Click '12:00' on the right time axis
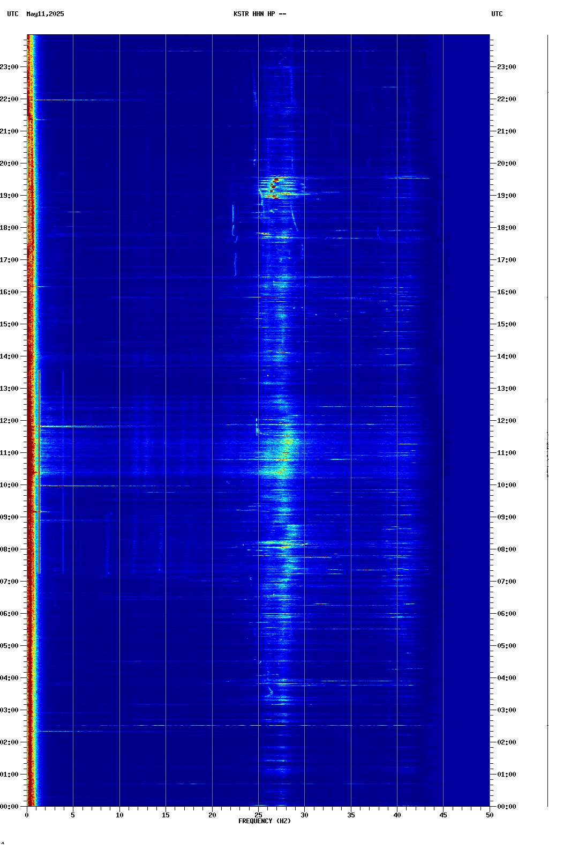 pyautogui.click(x=507, y=421)
